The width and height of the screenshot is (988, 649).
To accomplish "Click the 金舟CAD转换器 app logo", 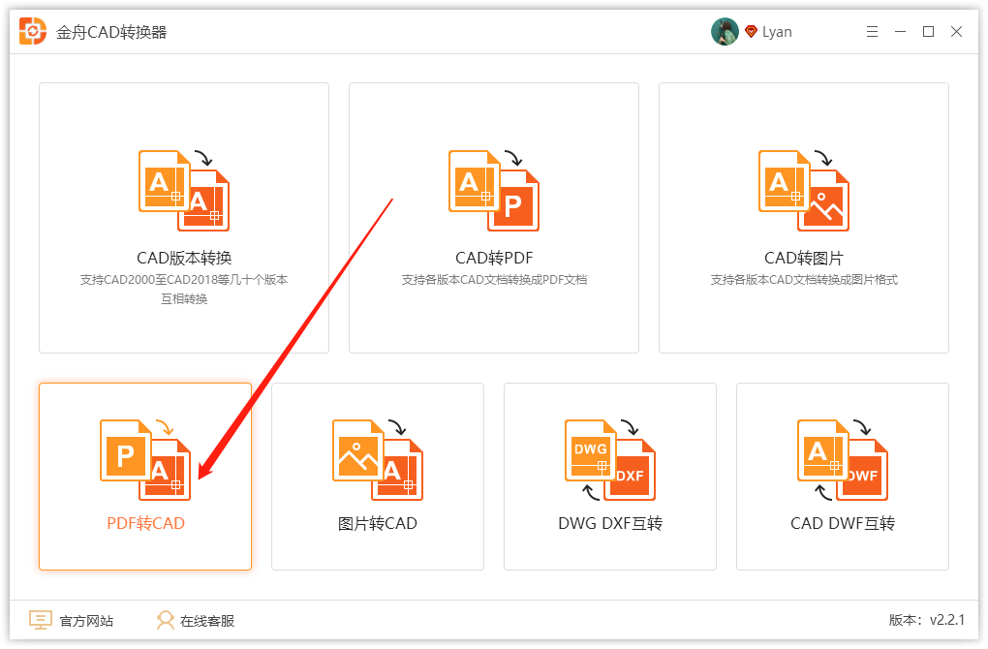I will (x=34, y=32).
